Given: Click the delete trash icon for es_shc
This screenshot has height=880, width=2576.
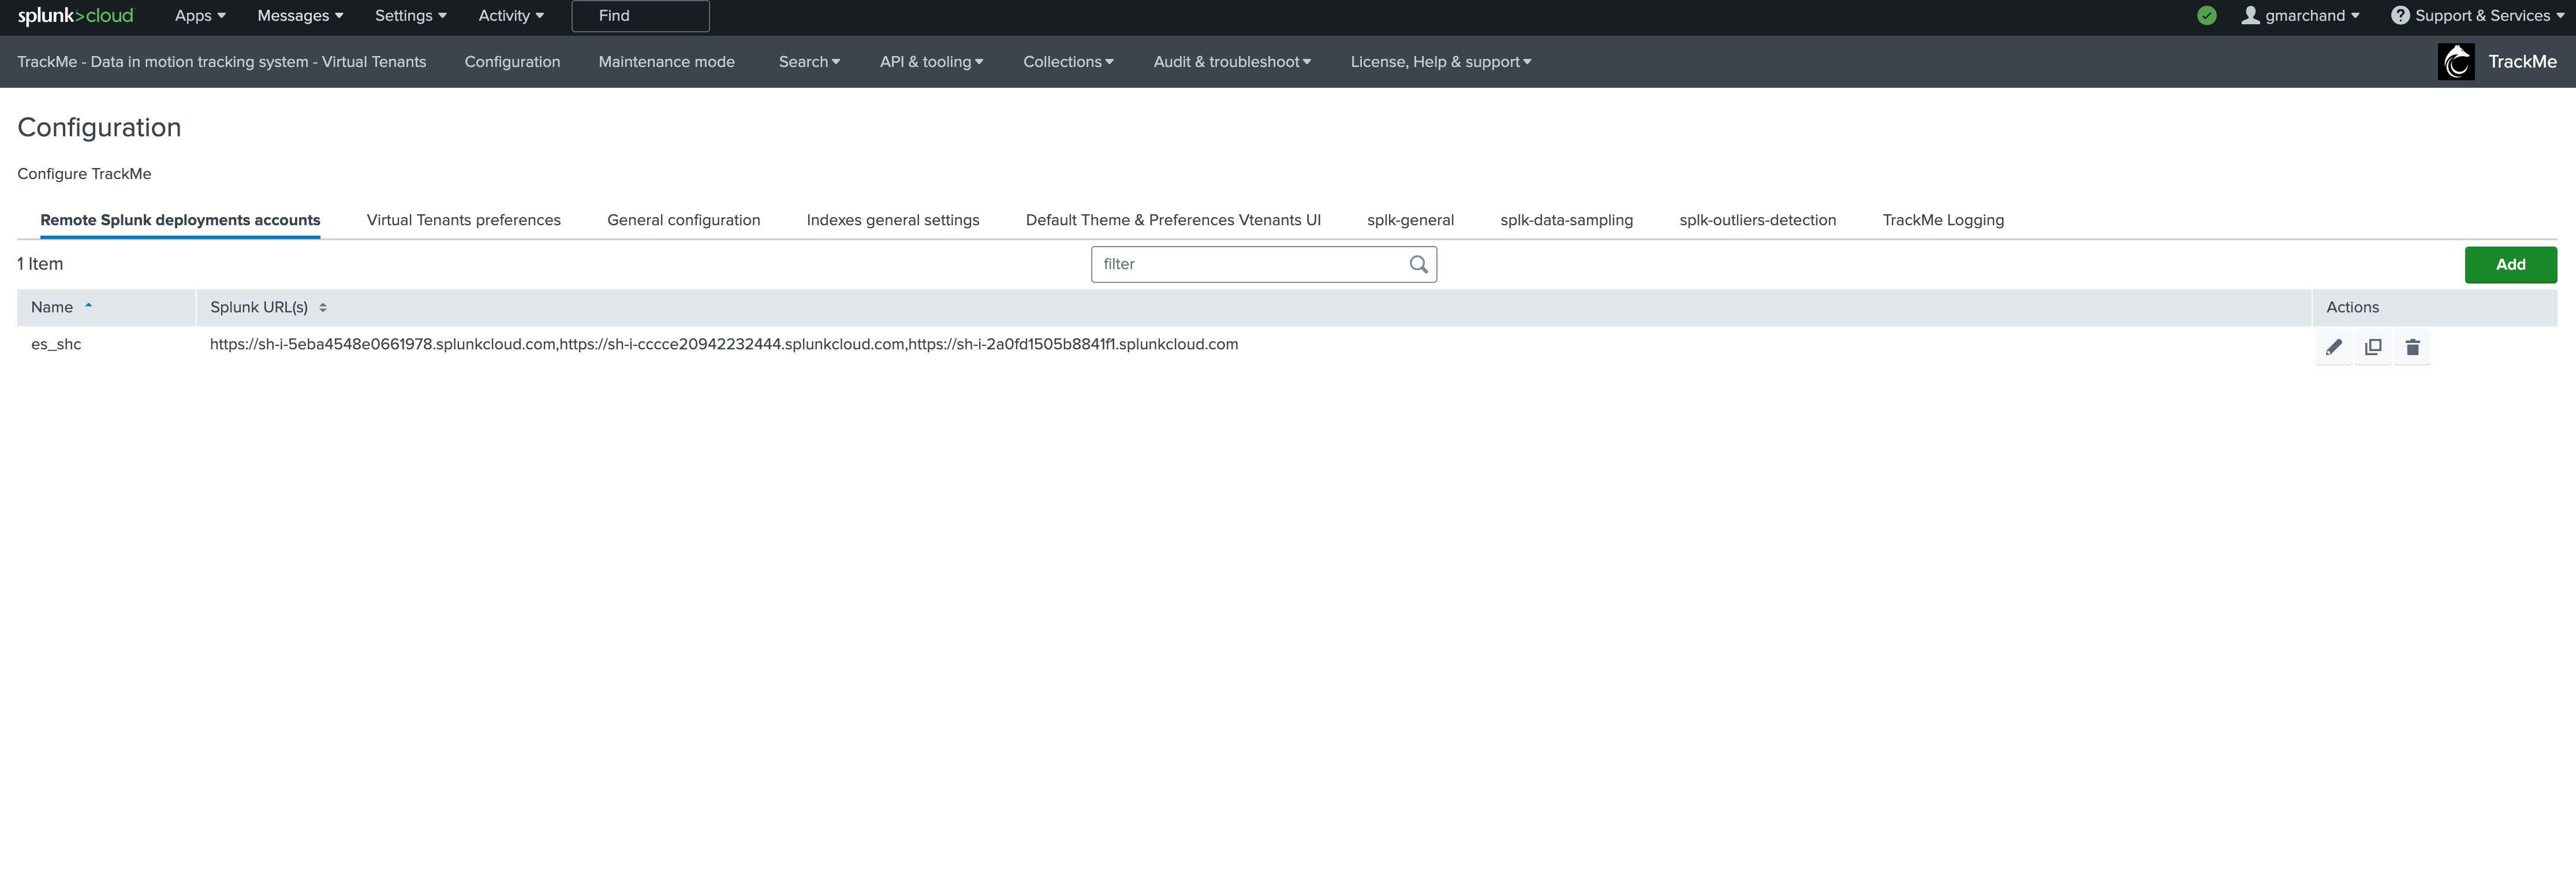Looking at the screenshot, I should [2412, 347].
